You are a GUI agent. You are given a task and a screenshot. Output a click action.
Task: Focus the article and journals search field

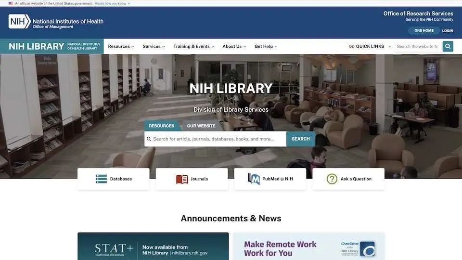215,139
